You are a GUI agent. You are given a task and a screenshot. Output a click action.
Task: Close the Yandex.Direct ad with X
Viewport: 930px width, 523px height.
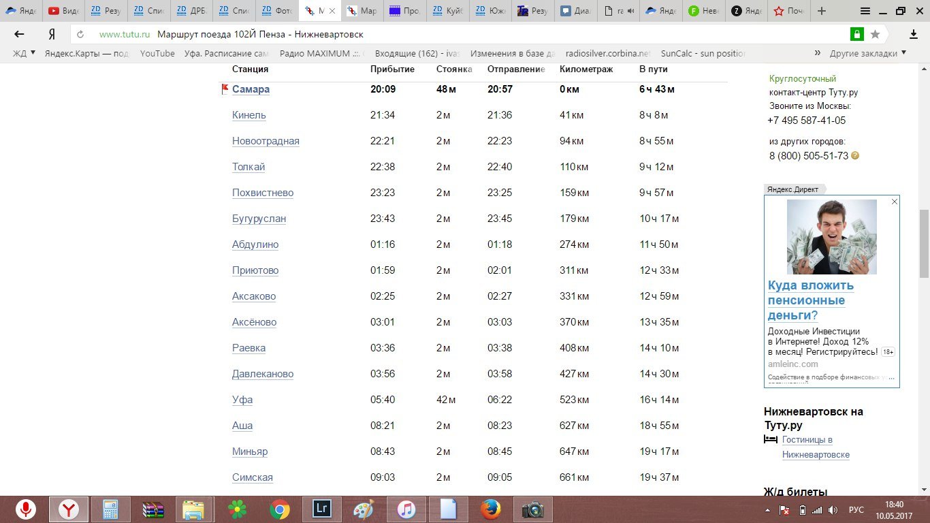pos(895,202)
